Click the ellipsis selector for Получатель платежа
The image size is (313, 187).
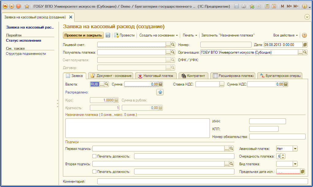168,52
